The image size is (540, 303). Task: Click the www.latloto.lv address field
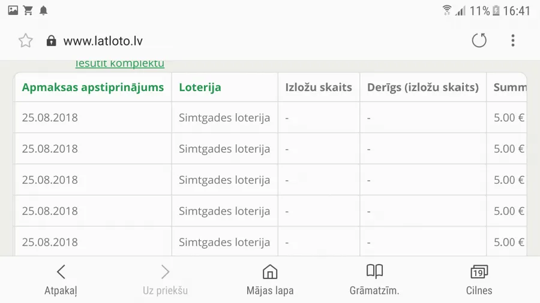pos(103,41)
